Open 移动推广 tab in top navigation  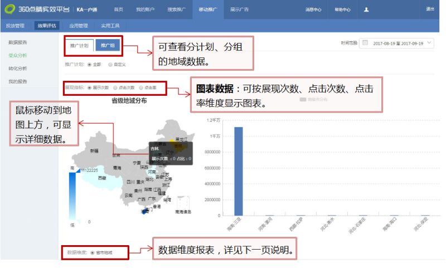point(208,9)
